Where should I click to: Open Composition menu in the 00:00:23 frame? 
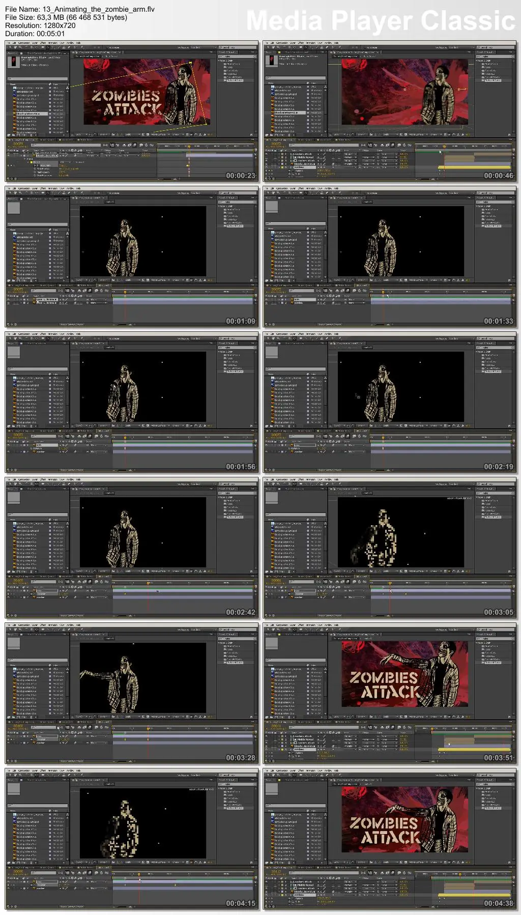24,43
